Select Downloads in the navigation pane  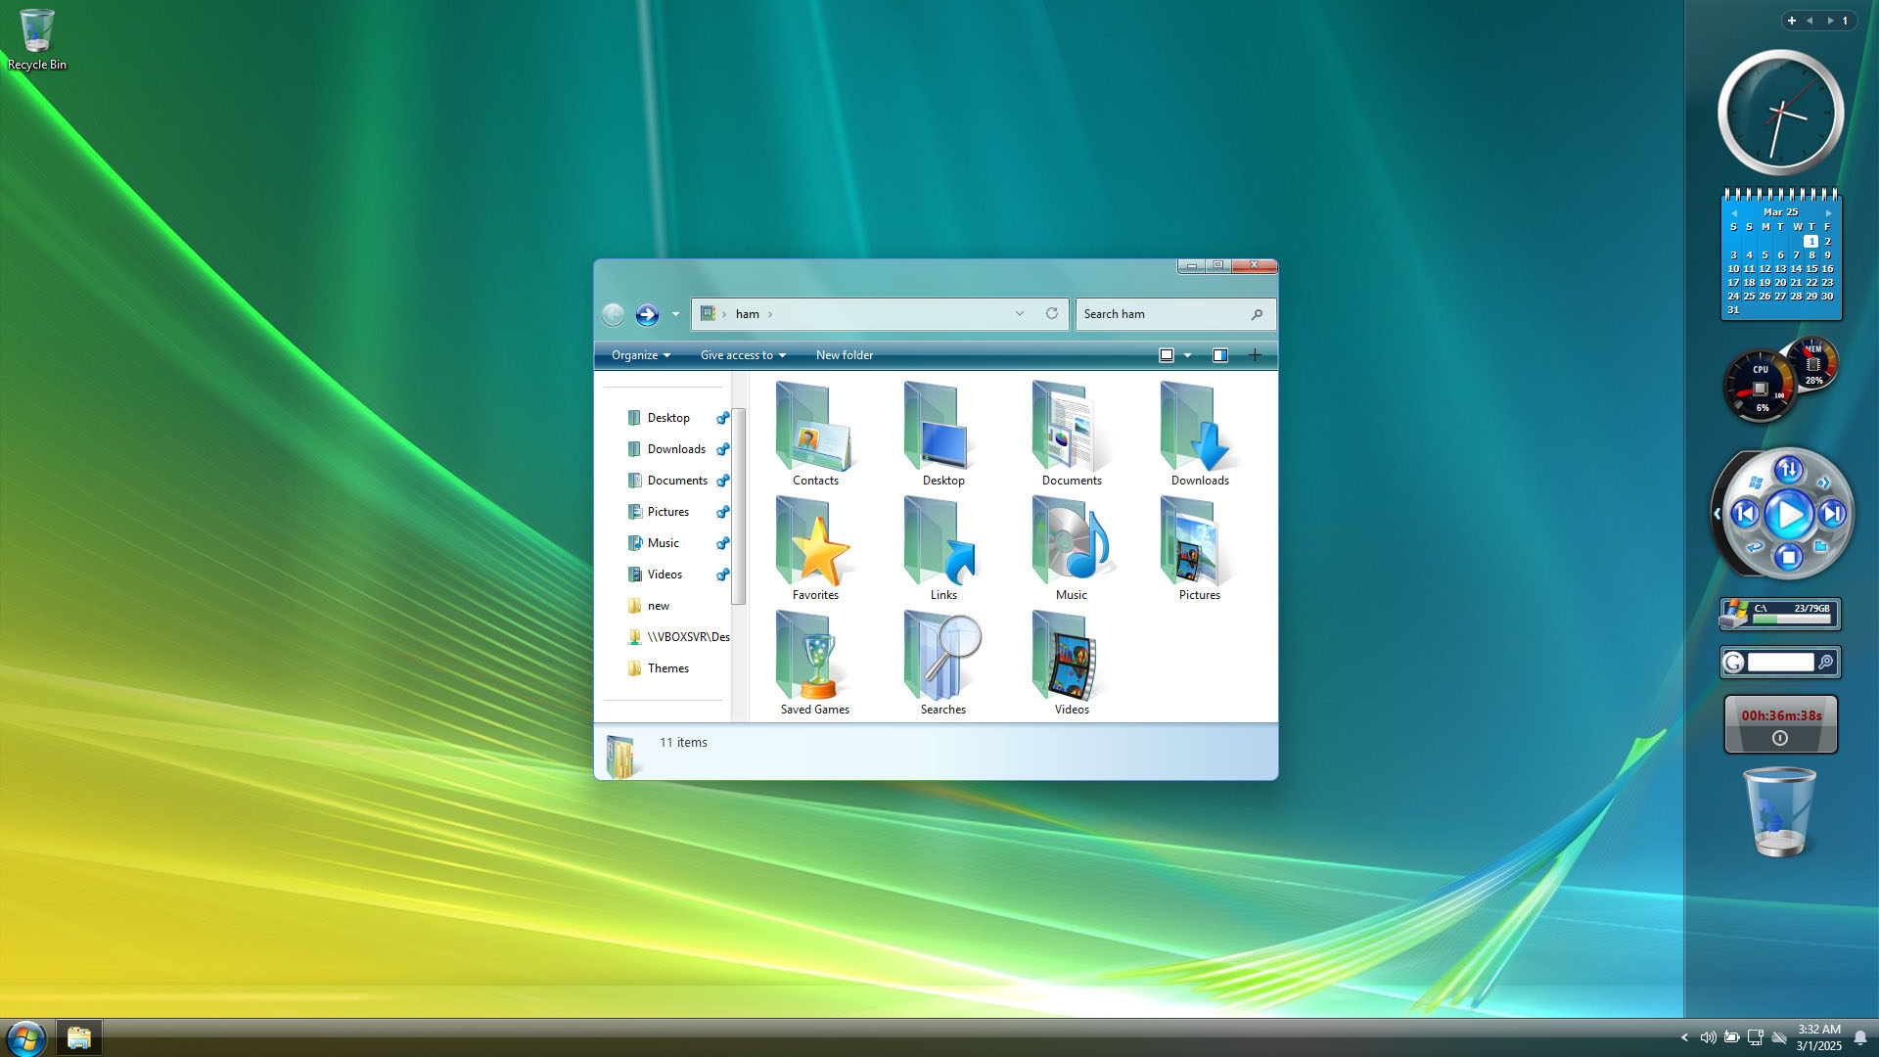tap(675, 449)
